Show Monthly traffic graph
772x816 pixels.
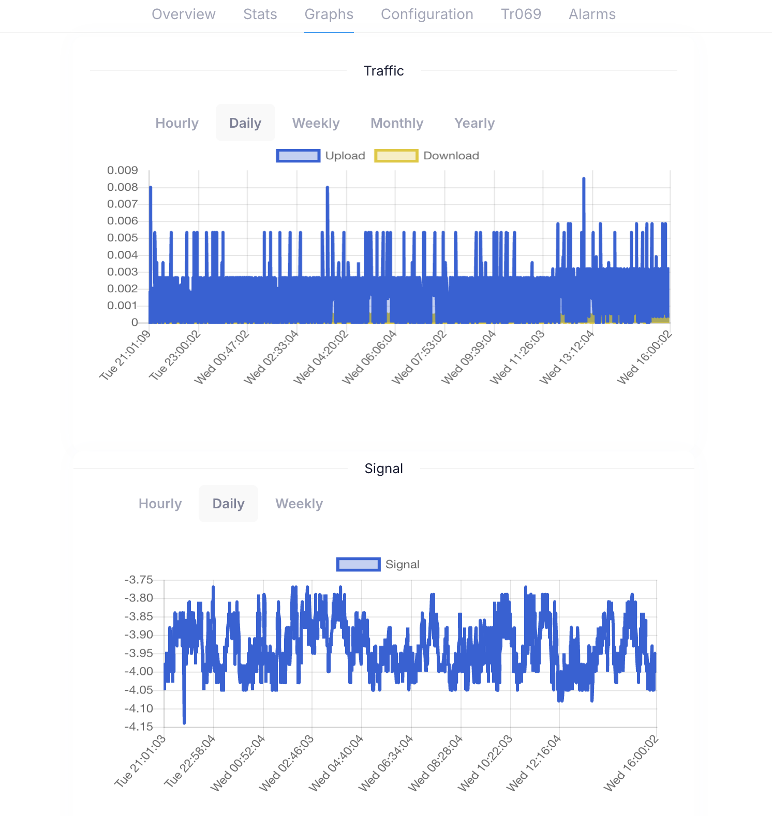click(x=397, y=123)
